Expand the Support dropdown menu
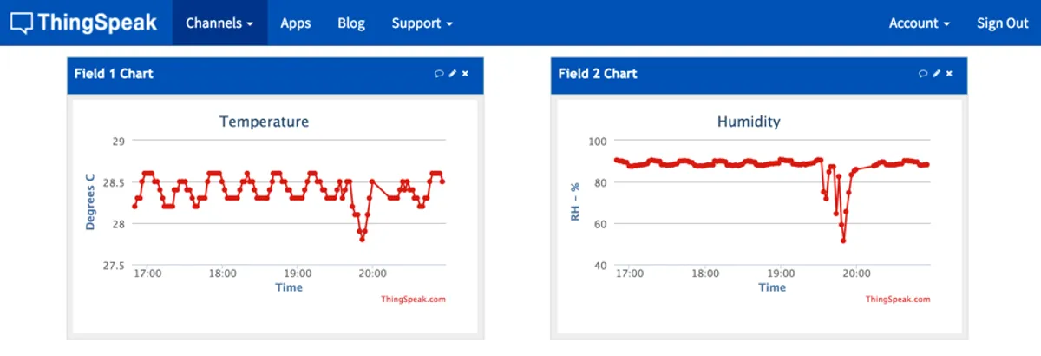Viewport: 1041px width, 356px height. click(x=422, y=23)
